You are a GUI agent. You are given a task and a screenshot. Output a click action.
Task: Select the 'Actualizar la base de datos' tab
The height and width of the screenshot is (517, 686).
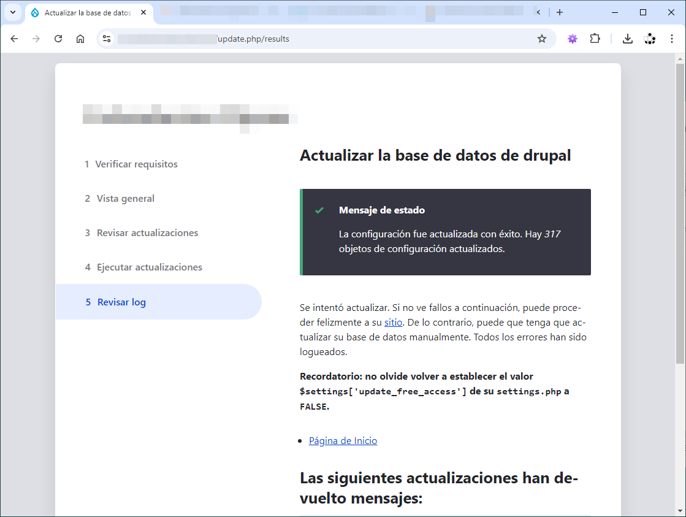90,13
